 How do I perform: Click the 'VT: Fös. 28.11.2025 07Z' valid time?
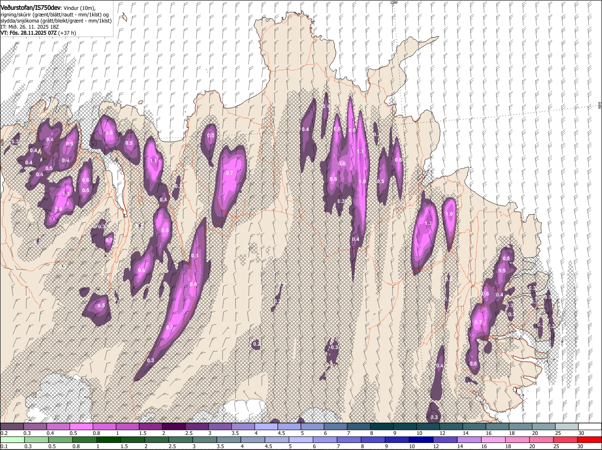pos(29,33)
